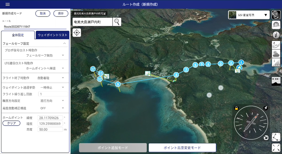Click the ルート作成（新規作成） title

click(140, 4)
